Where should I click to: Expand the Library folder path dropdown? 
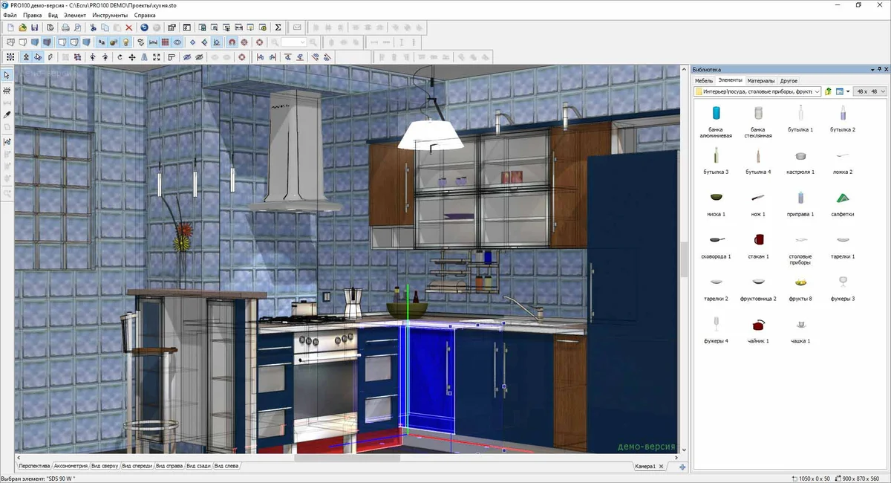pyautogui.click(x=817, y=91)
